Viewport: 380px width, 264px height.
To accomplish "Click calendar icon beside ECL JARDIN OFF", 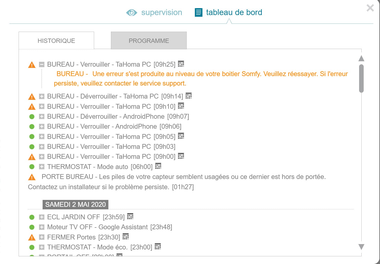I will (130, 217).
